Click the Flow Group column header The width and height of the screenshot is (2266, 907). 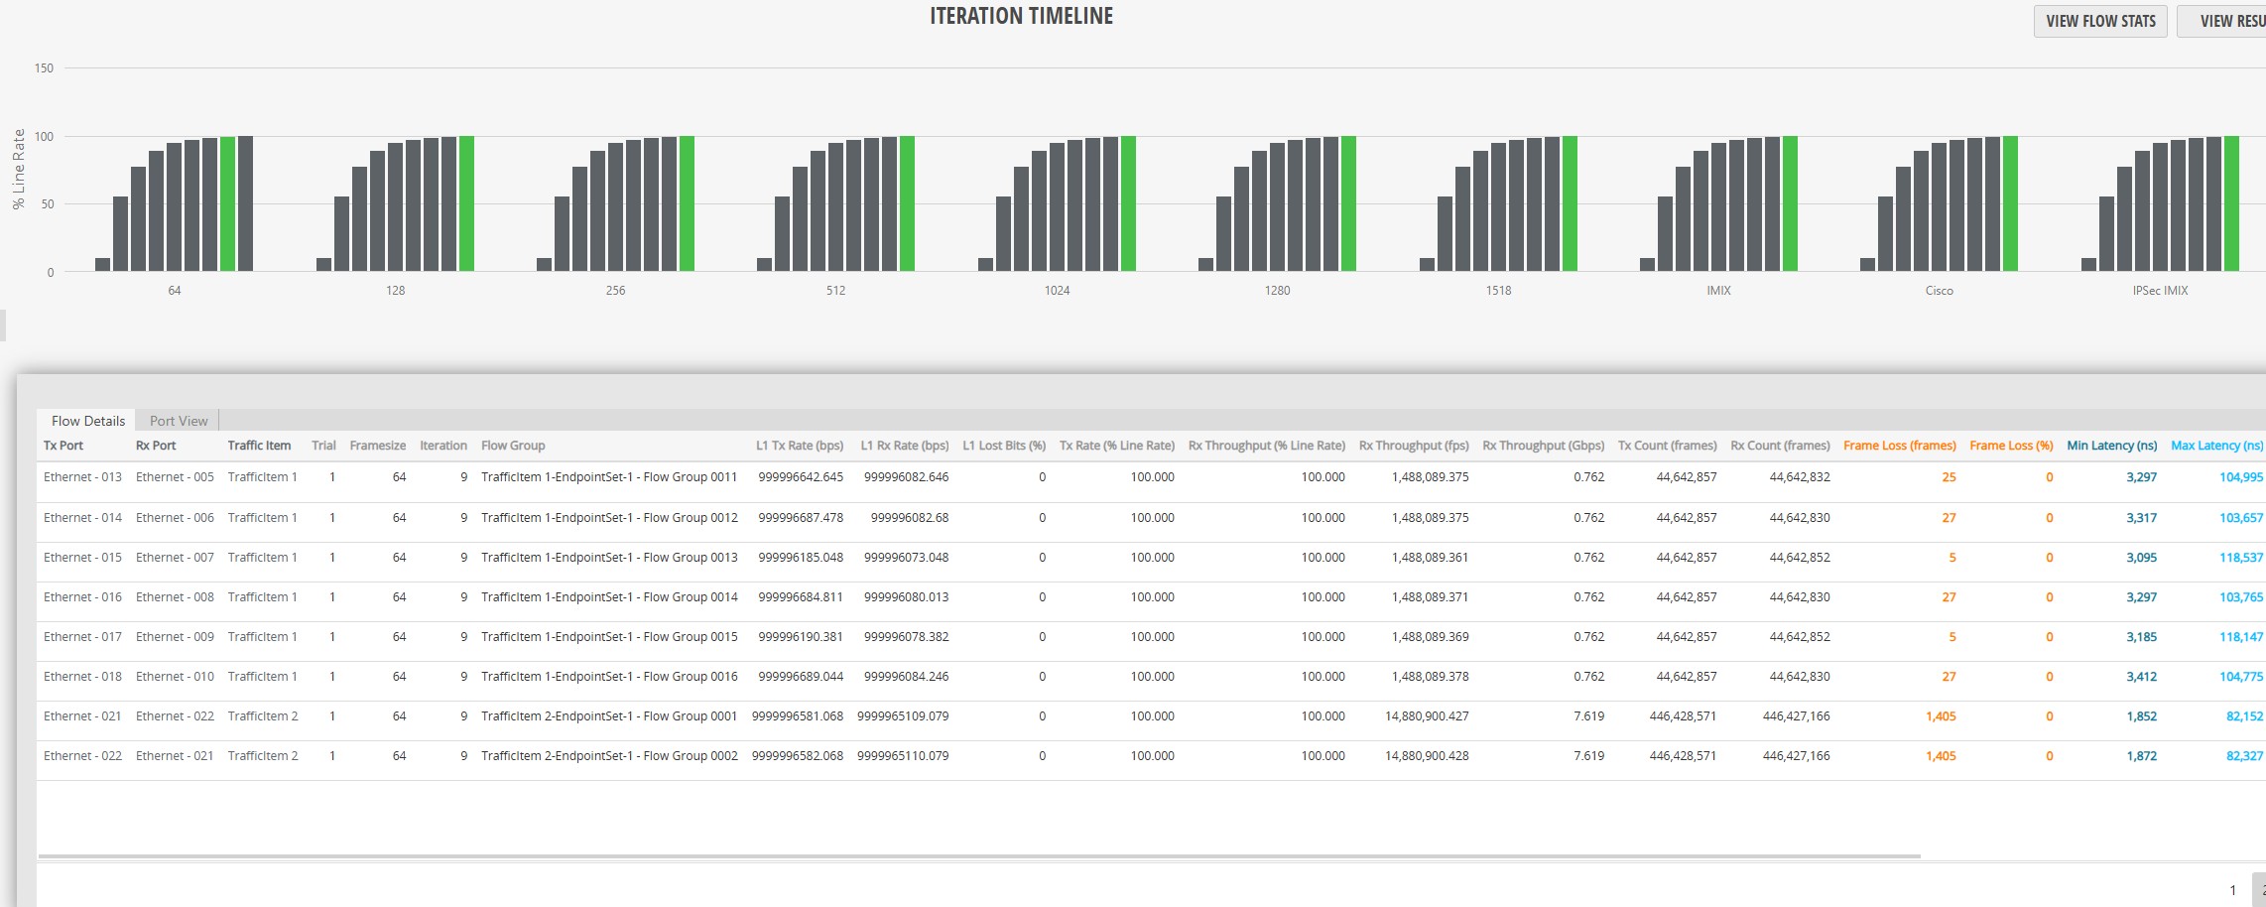click(x=513, y=446)
